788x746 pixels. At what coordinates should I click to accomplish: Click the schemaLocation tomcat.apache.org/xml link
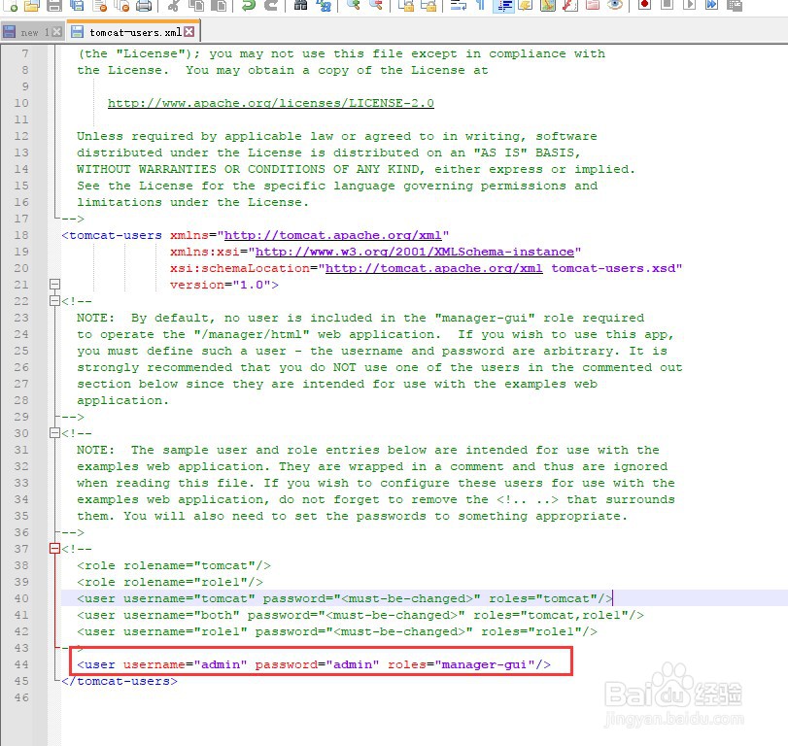pos(434,268)
